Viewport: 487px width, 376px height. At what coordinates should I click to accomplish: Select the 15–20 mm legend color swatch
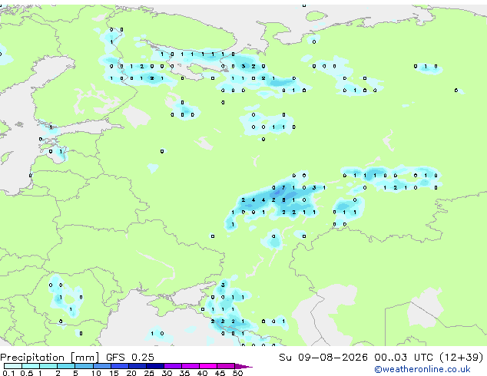[x=120, y=366]
